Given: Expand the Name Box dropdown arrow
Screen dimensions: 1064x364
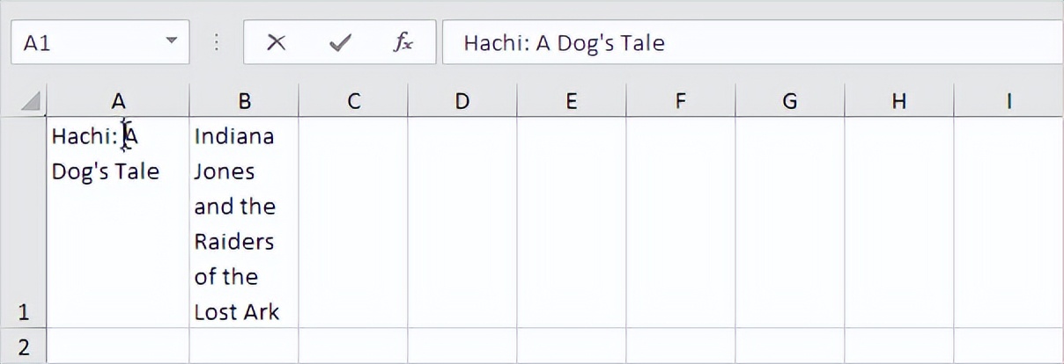Looking at the screenshot, I should (171, 42).
